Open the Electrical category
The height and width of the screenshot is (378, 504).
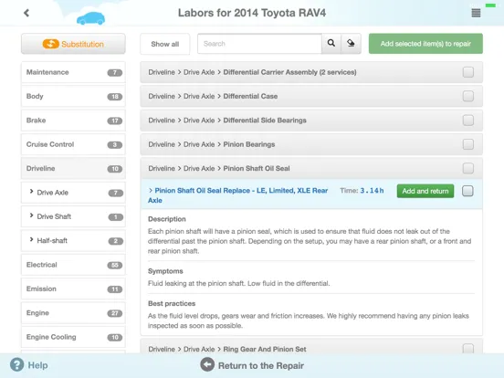[73, 265]
